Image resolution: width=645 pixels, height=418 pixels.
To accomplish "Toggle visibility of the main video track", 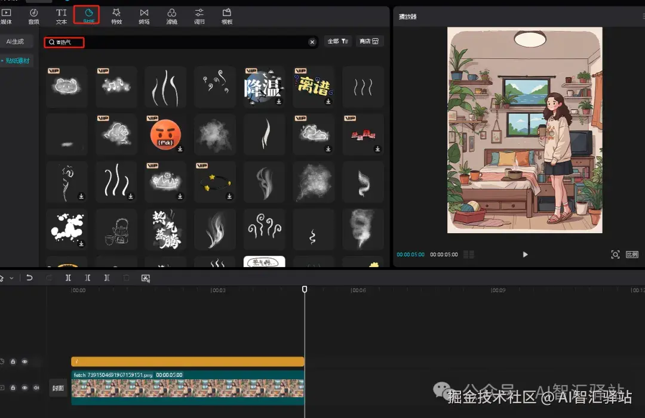I will 24,388.
